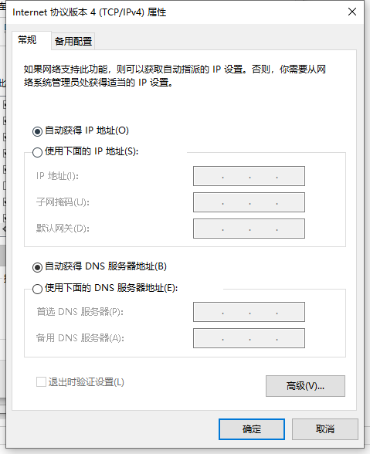Click the IP settings description paragraph
This screenshot has height=454, width=370.
click(175, 76)
